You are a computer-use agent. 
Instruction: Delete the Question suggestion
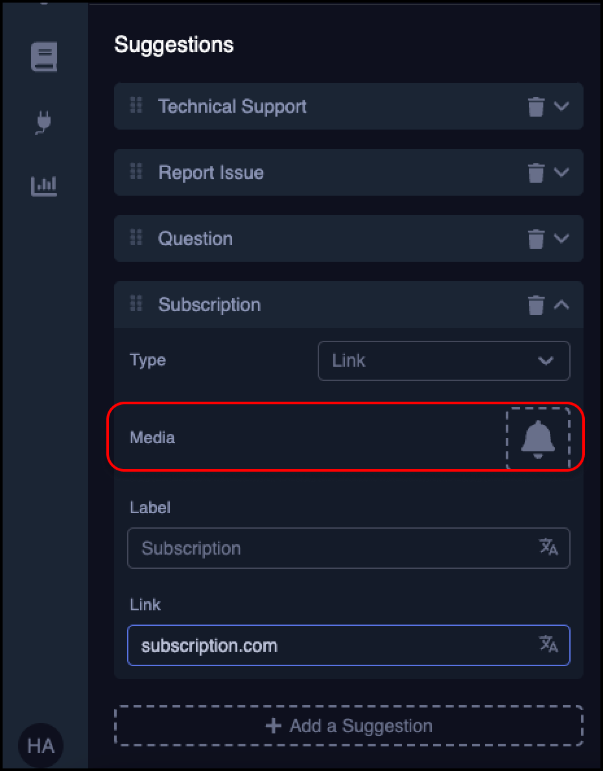(536, 238)
